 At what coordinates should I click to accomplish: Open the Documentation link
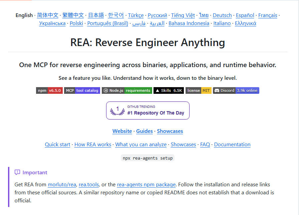tap(232, 145)
